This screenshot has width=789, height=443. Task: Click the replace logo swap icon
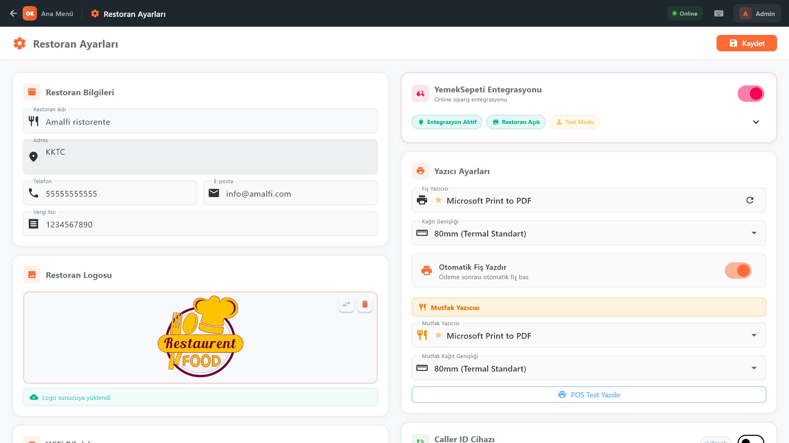346,304
